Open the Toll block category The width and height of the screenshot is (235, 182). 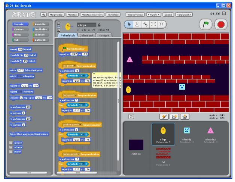(x=20, y=40)
